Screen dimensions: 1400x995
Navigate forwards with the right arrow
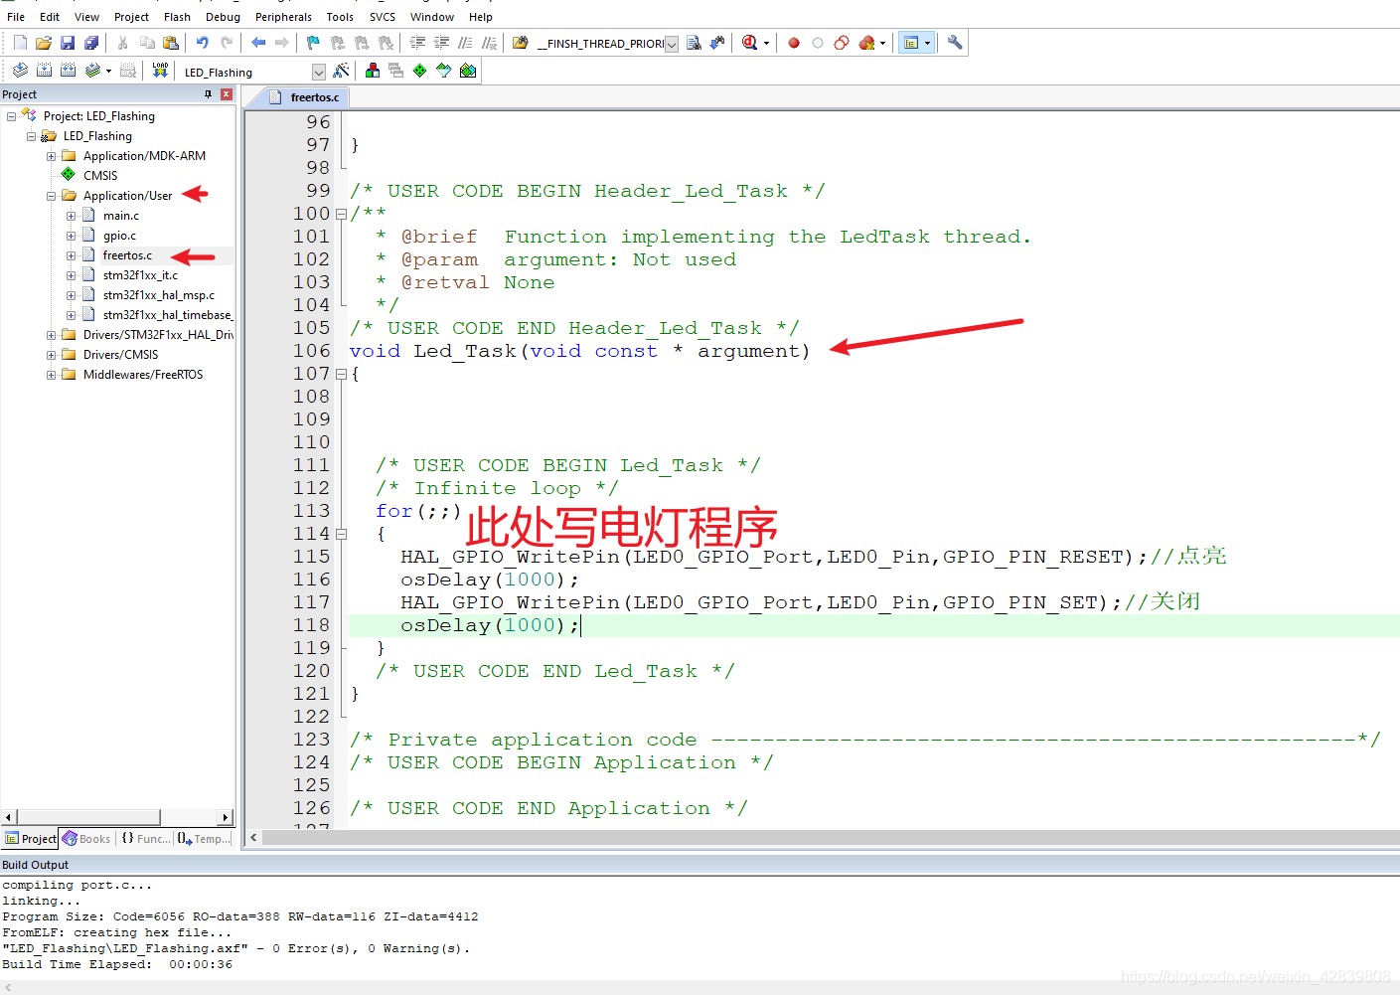pos(282,43)
